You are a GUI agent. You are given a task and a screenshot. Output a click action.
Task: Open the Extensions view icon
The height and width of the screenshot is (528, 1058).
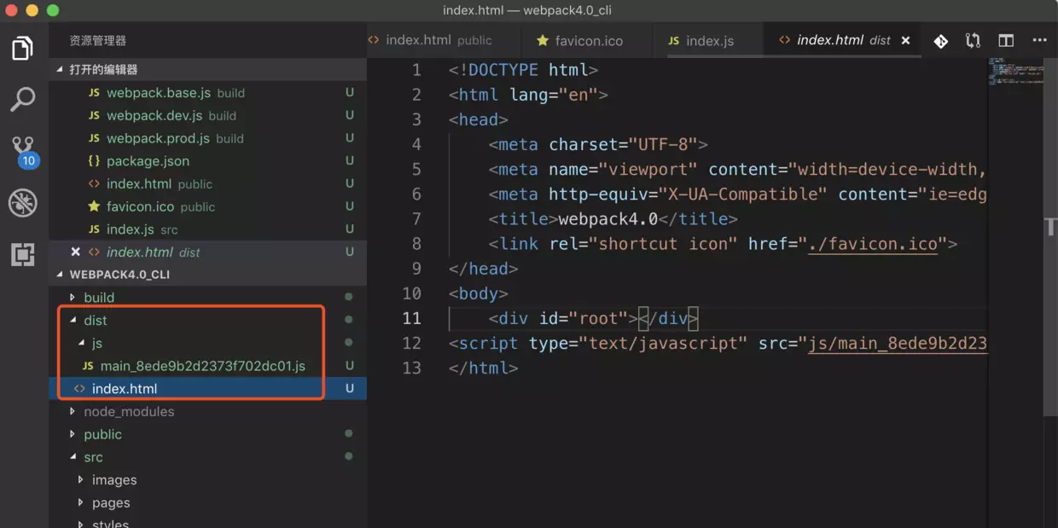(x=23, y=253)
